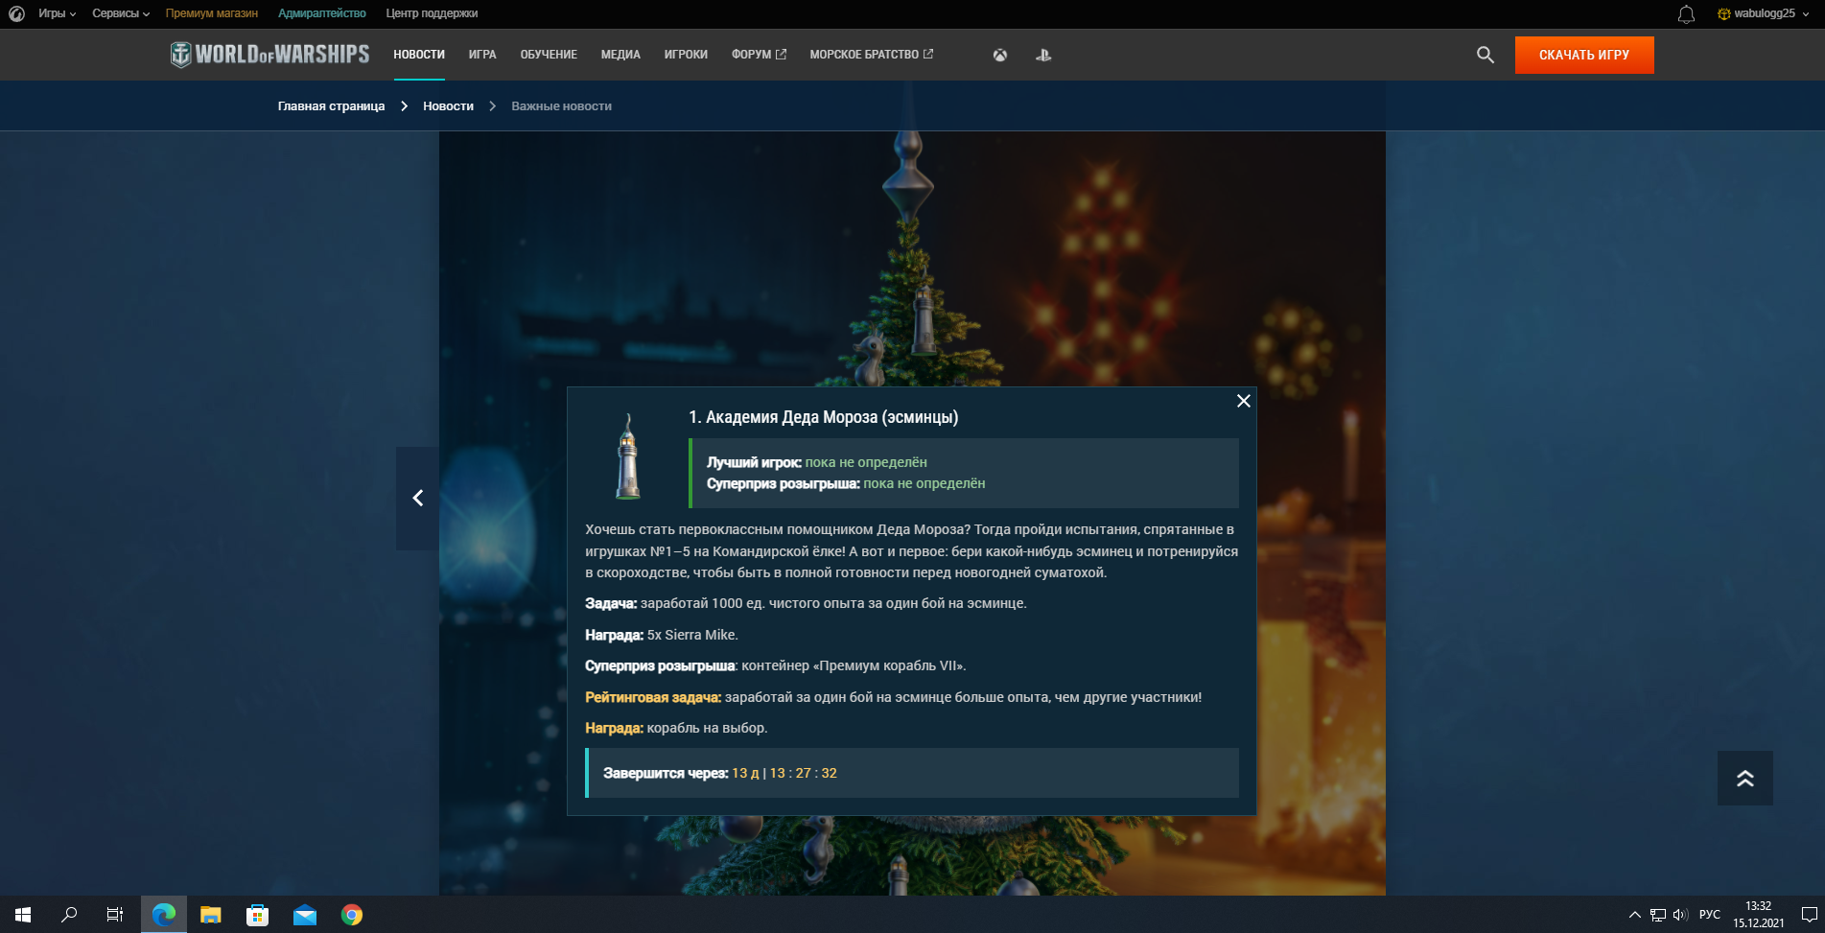This screenshot has width=1825, height=933.
Task: Click the PlayStation icon in navigation
Action: coord(1043,55)
